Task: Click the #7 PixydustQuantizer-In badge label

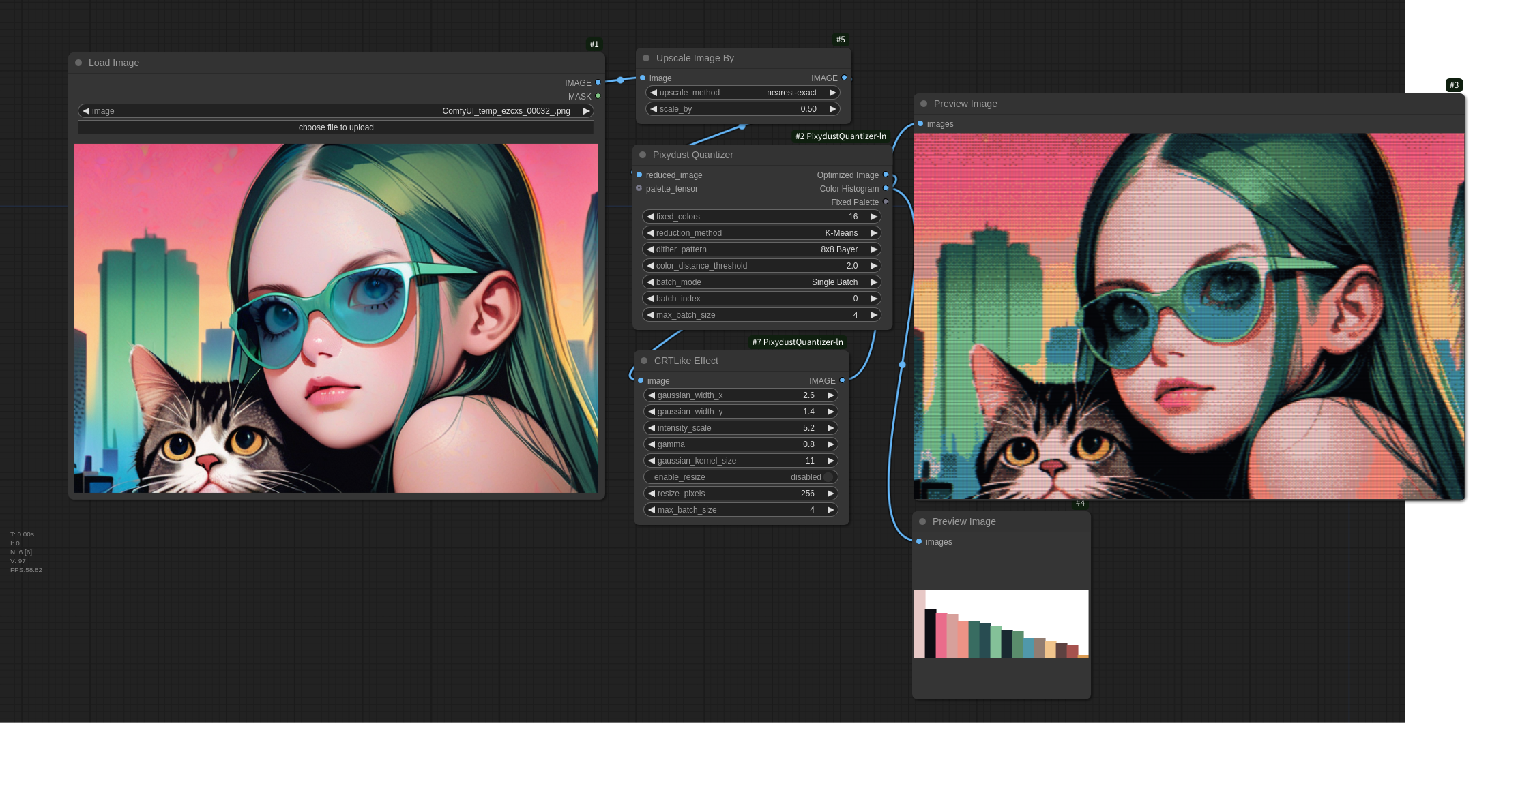Action: [x=798, y=342]
